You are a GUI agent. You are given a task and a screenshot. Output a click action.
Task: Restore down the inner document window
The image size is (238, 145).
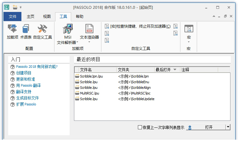click(225, 16)
